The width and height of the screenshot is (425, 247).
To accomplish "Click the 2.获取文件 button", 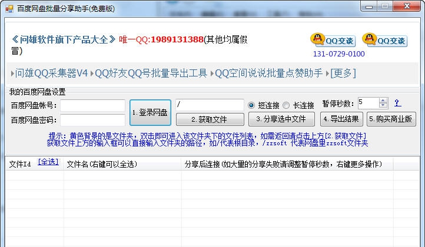I will [210, 119].
